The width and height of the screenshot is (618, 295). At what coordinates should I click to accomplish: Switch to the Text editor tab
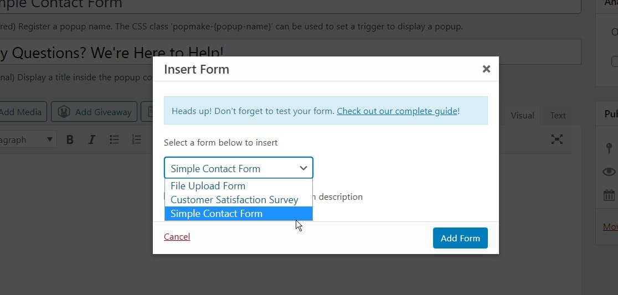pos(558,116)
